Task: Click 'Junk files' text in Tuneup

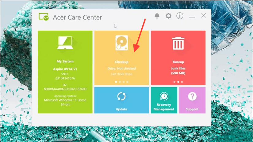Action: point(178,68)
